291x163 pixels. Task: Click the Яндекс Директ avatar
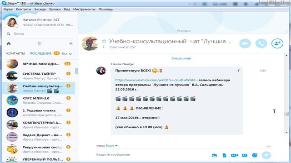(x=12, y=137)
